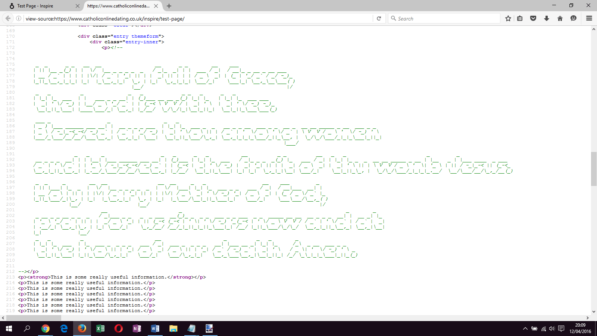
Task: Click the view-source URL address field
Action: point(198,19)
